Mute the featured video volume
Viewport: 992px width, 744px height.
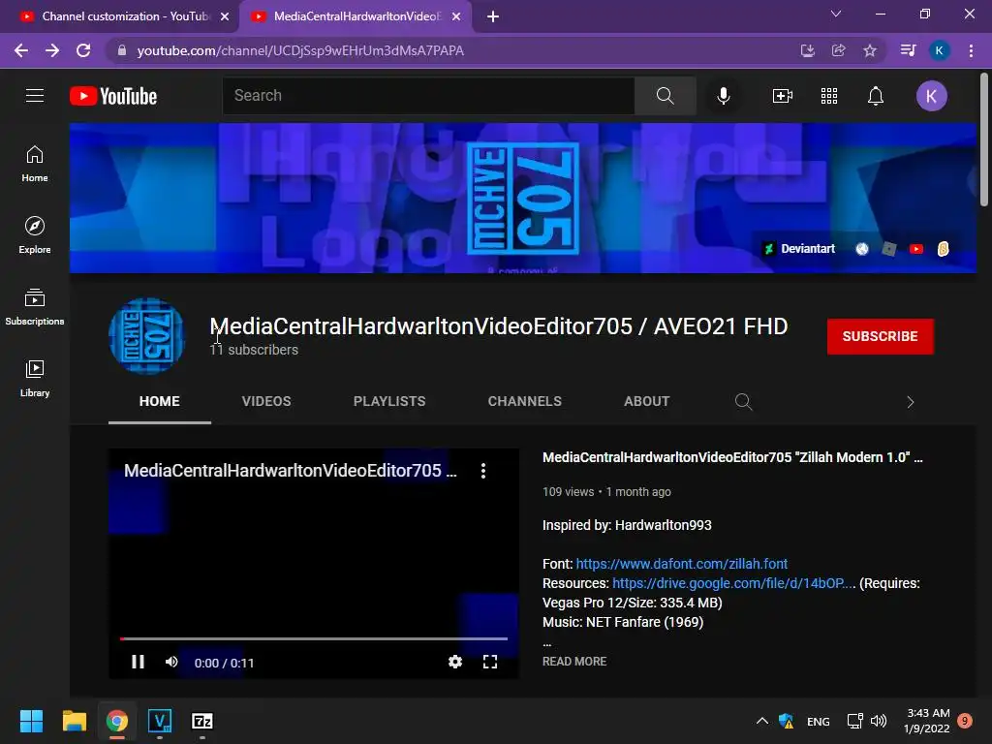(x=171, y=662)
